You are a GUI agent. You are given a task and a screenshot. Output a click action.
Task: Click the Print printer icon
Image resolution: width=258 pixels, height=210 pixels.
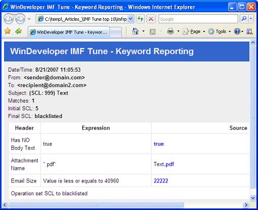(x=170, y=32)
